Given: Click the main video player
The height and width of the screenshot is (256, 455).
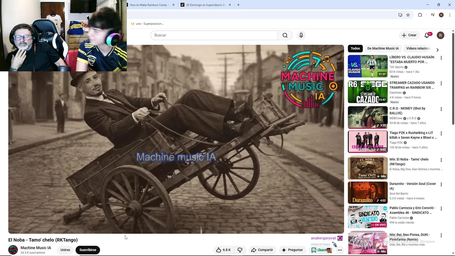Looking at the screenshot, I should [176, 139].
